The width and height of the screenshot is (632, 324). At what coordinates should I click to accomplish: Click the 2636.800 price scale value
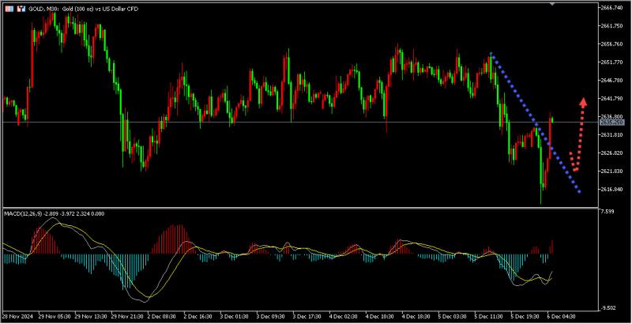click(x=611, y=116)
